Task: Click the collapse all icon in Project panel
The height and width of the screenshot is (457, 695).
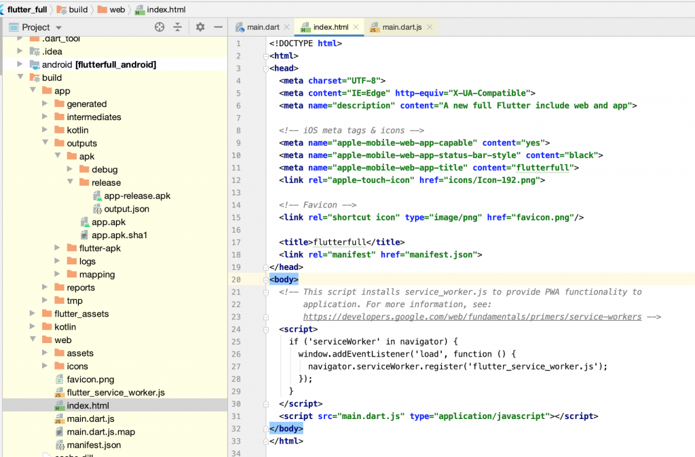Action: [178, 27]
